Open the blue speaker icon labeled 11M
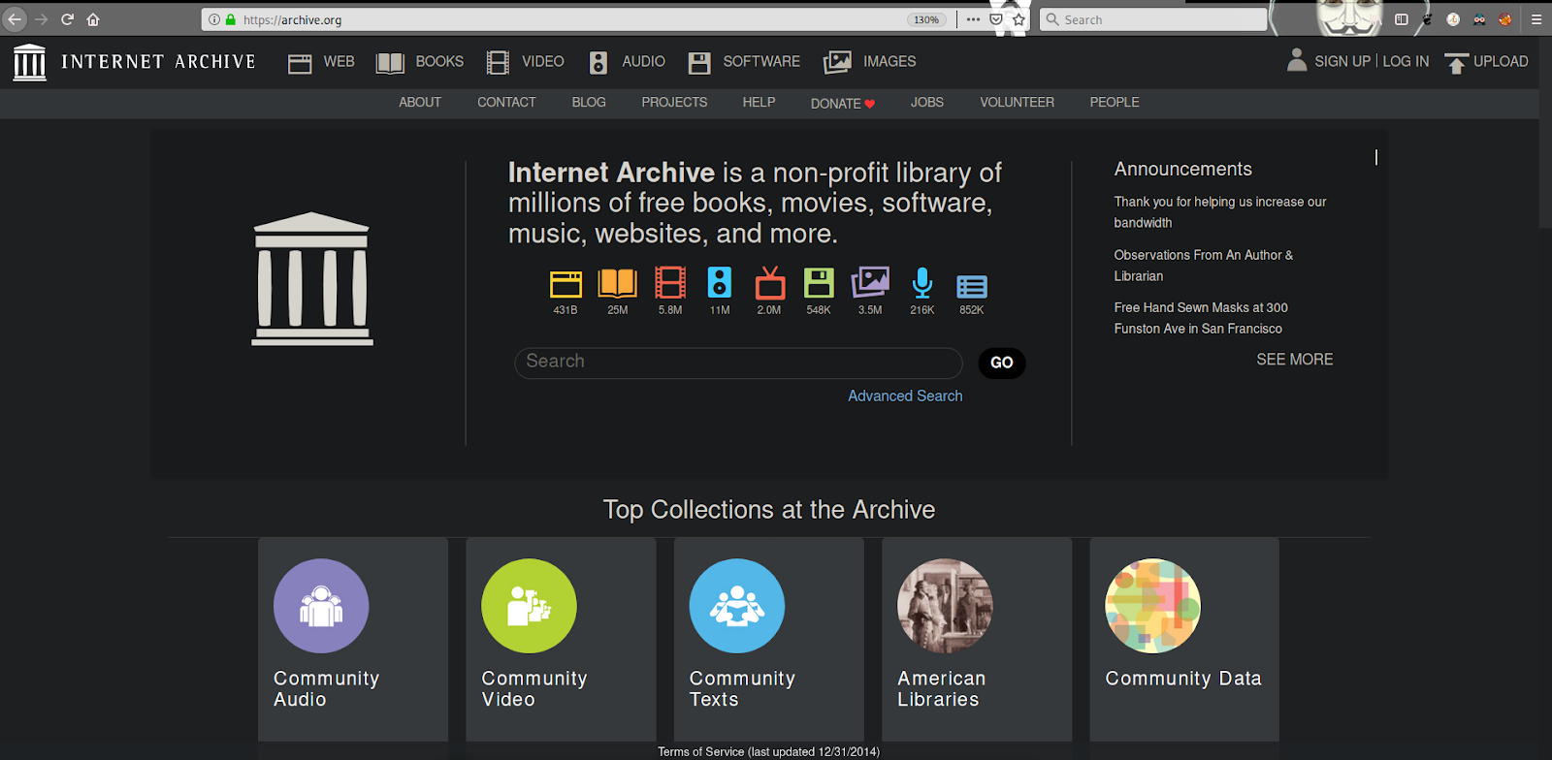 point(720,283)
